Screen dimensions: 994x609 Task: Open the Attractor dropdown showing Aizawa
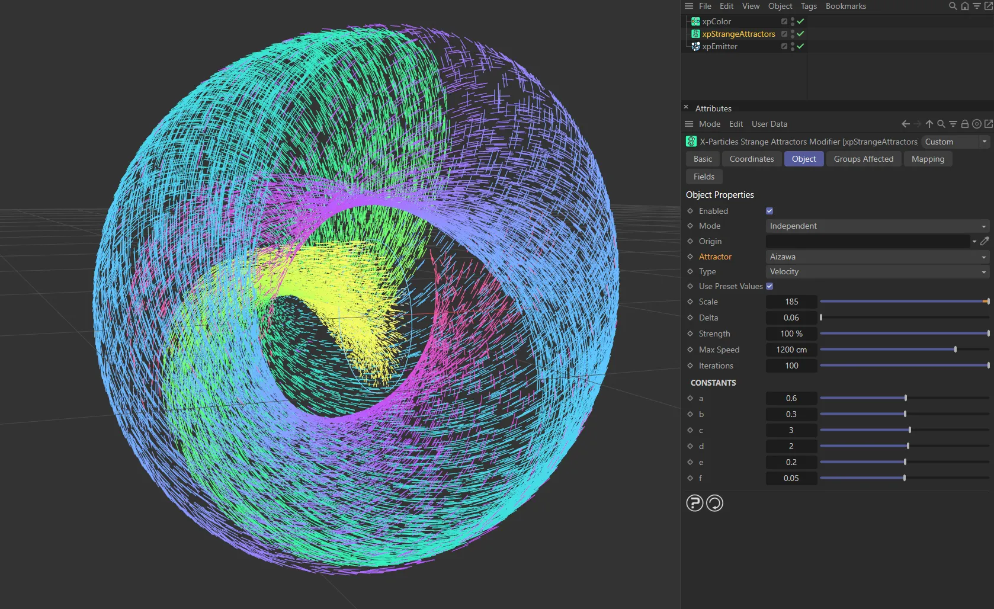tap(877, 257)
